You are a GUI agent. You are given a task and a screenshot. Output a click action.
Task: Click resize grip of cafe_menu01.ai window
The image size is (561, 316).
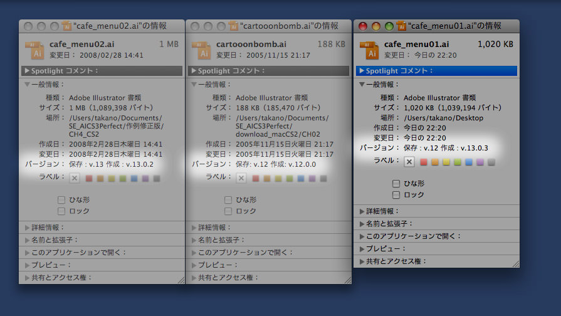[x=516, y=264]
